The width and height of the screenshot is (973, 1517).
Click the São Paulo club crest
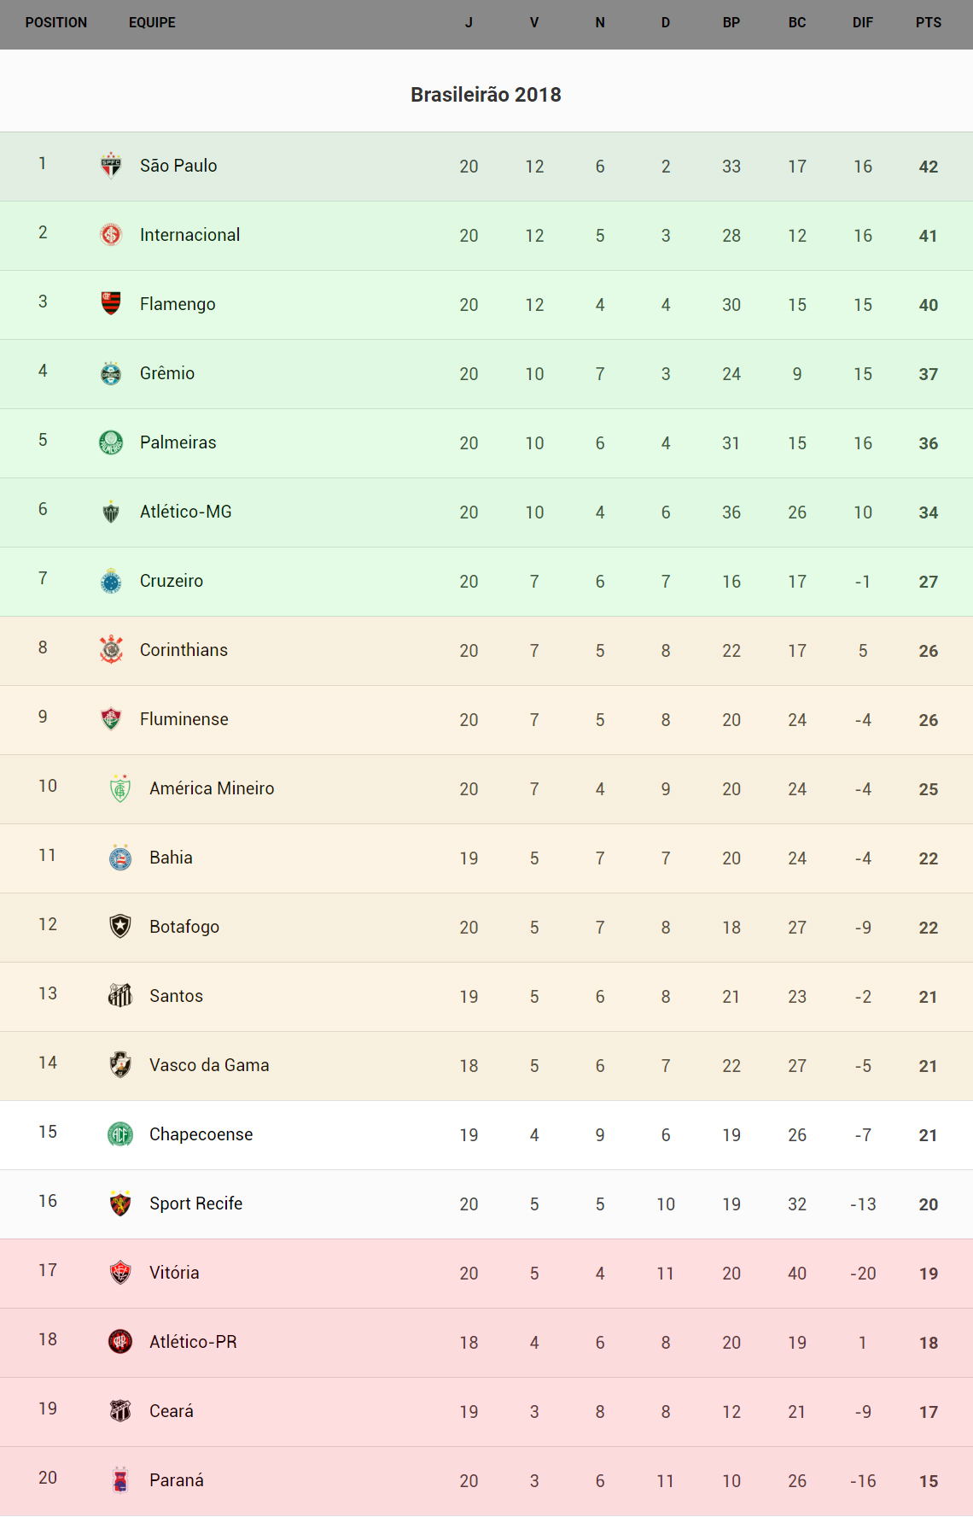tap(111, 166)
